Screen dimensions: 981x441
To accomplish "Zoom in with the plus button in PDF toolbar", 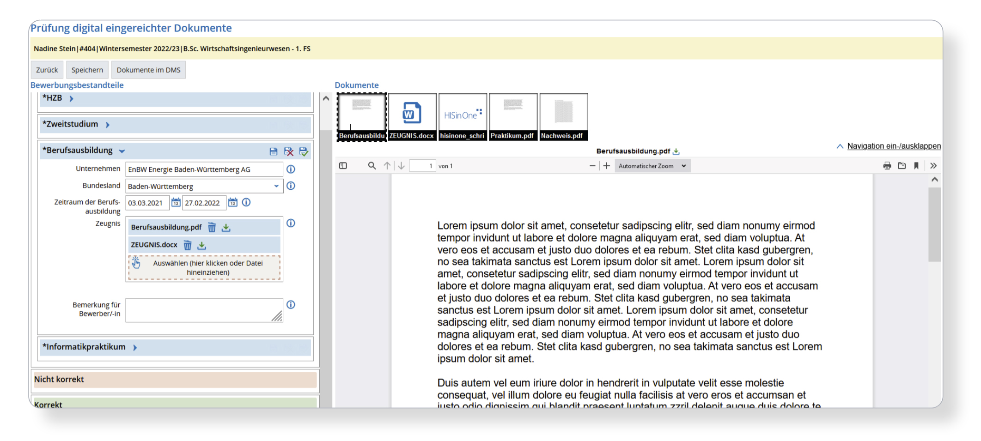I will pos(607,166).
